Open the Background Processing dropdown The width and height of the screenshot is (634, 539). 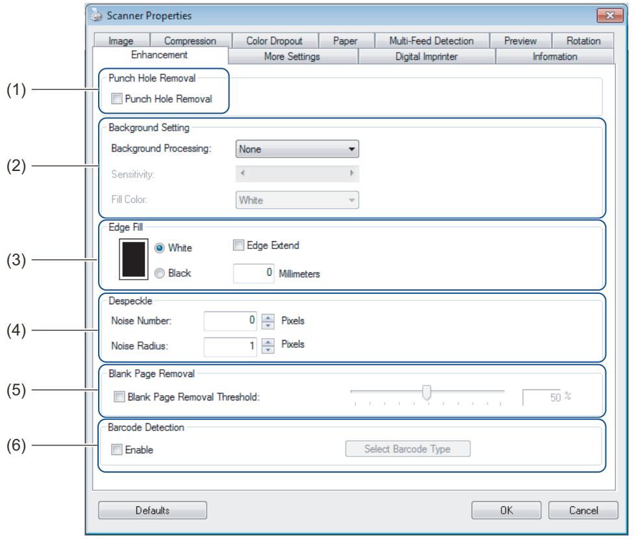298,149
